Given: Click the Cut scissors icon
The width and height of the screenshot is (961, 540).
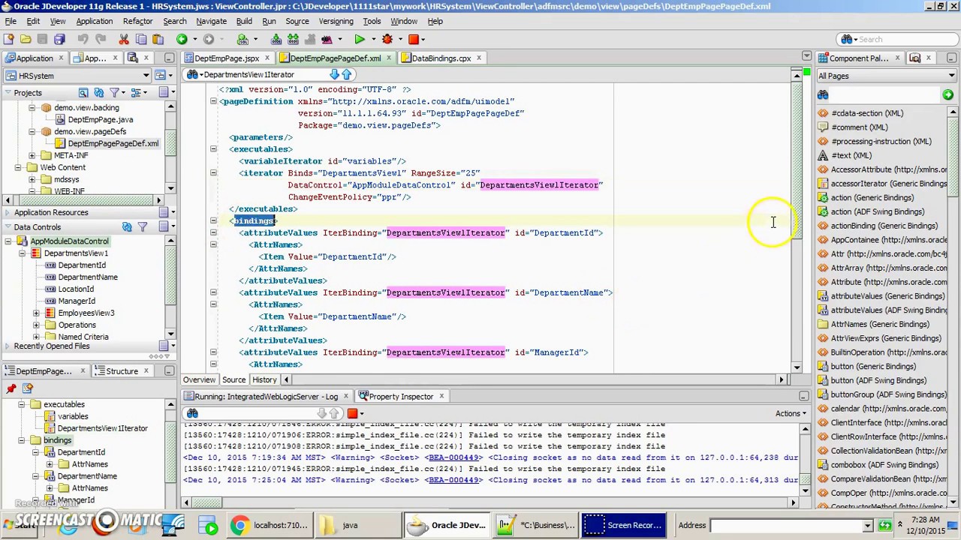Looking at the screenshot, I should pyautogui.click(x=124, y=39).
